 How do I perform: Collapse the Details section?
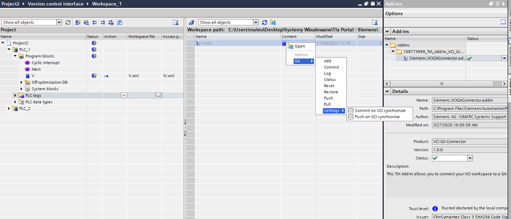click(388, 91)
